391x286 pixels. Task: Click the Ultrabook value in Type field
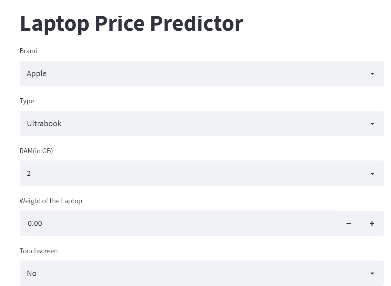pos(44,123)
